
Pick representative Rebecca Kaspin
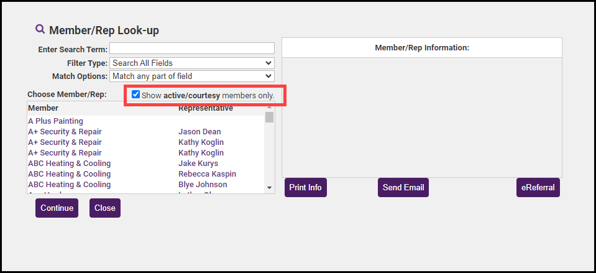tap(207, 174)
